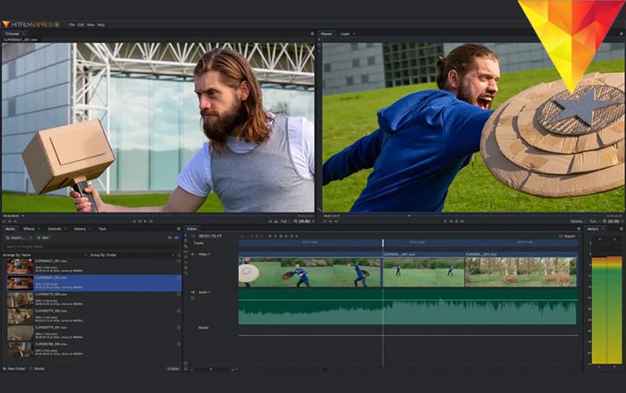Click the Trimmer play button
626x393 pixels.
145,222
